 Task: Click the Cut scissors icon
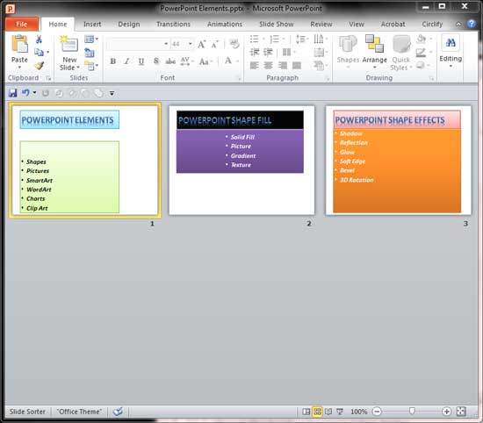[x=39, y=39]
